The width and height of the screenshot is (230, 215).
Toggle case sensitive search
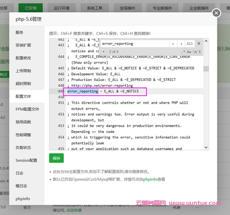coord(189,52)
